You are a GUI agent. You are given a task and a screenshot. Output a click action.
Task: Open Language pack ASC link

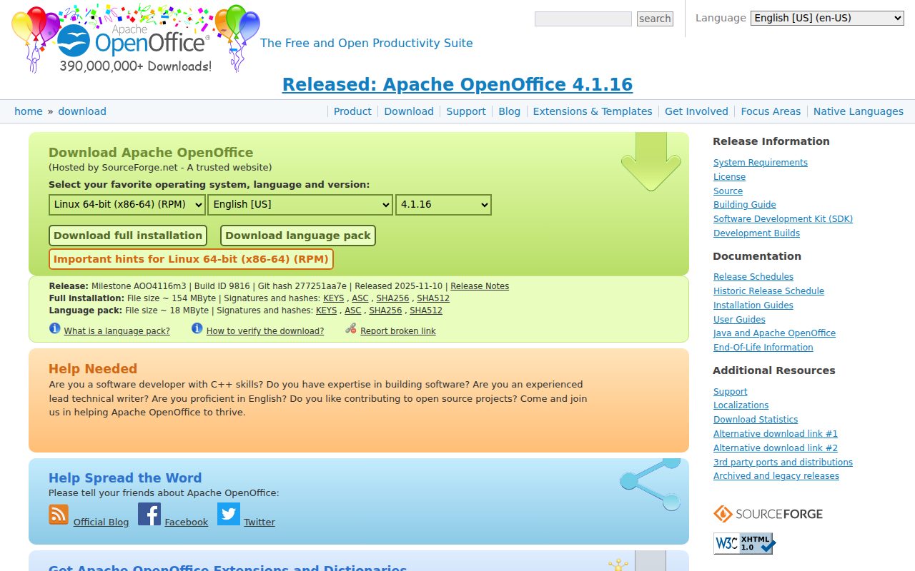tap(352, 310)
